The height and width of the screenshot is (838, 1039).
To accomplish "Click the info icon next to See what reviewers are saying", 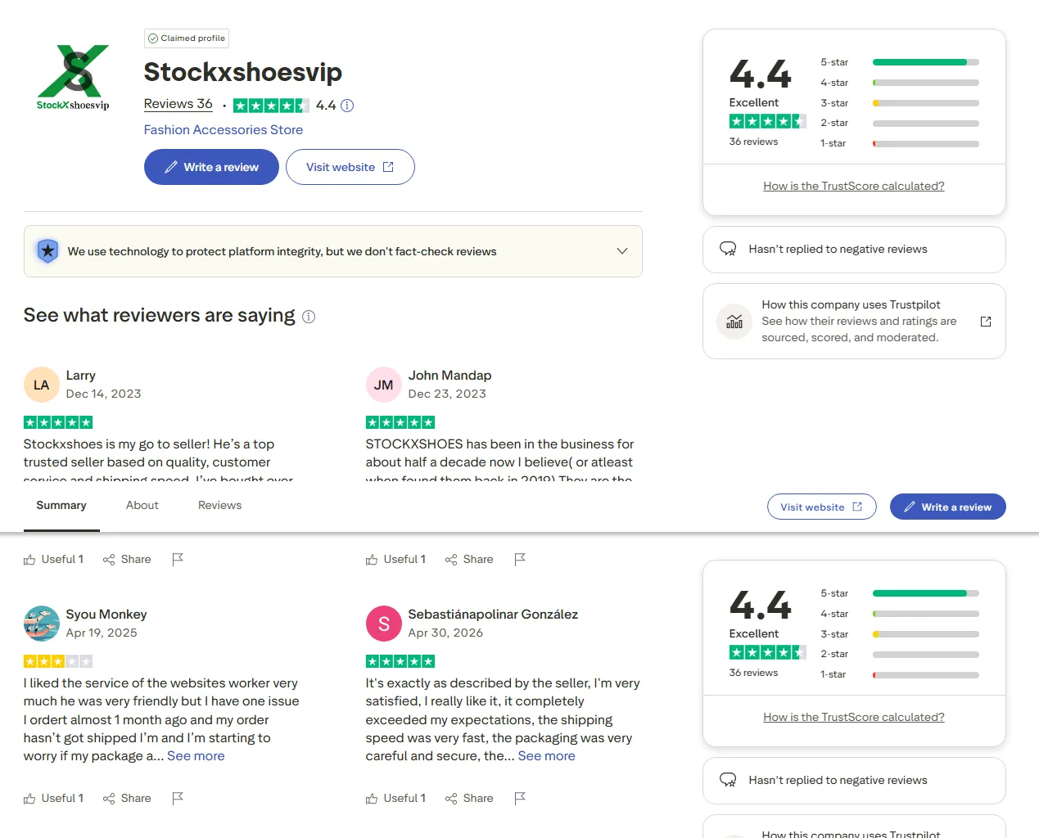I will 309,317.
